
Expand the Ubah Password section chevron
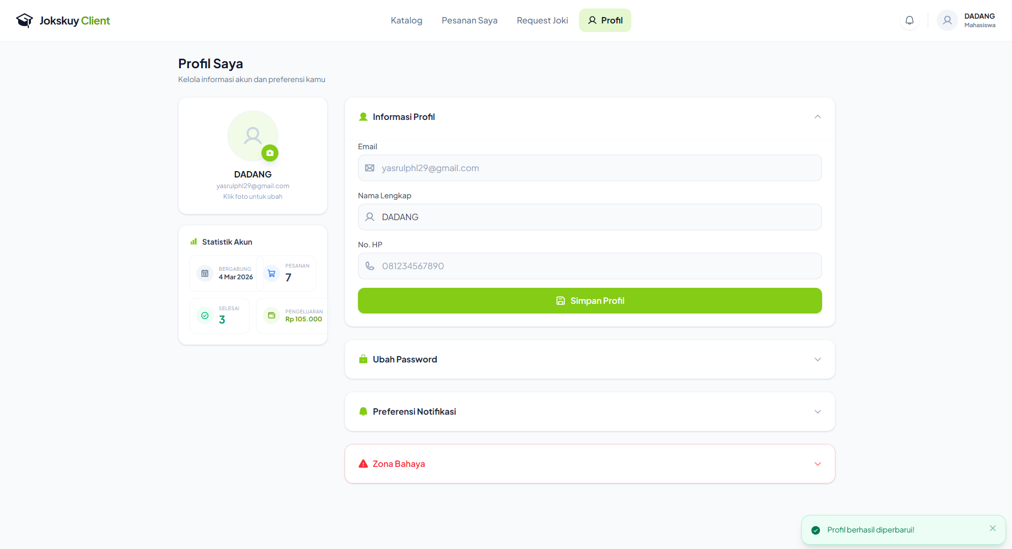click(818, 359)
